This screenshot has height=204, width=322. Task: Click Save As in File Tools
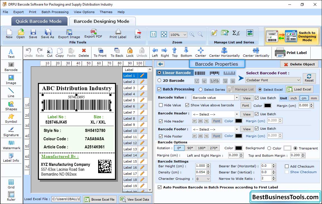(x=47, y=34)
